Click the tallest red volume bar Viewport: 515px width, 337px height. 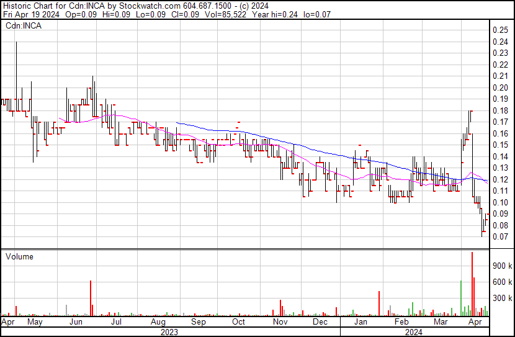472,284
